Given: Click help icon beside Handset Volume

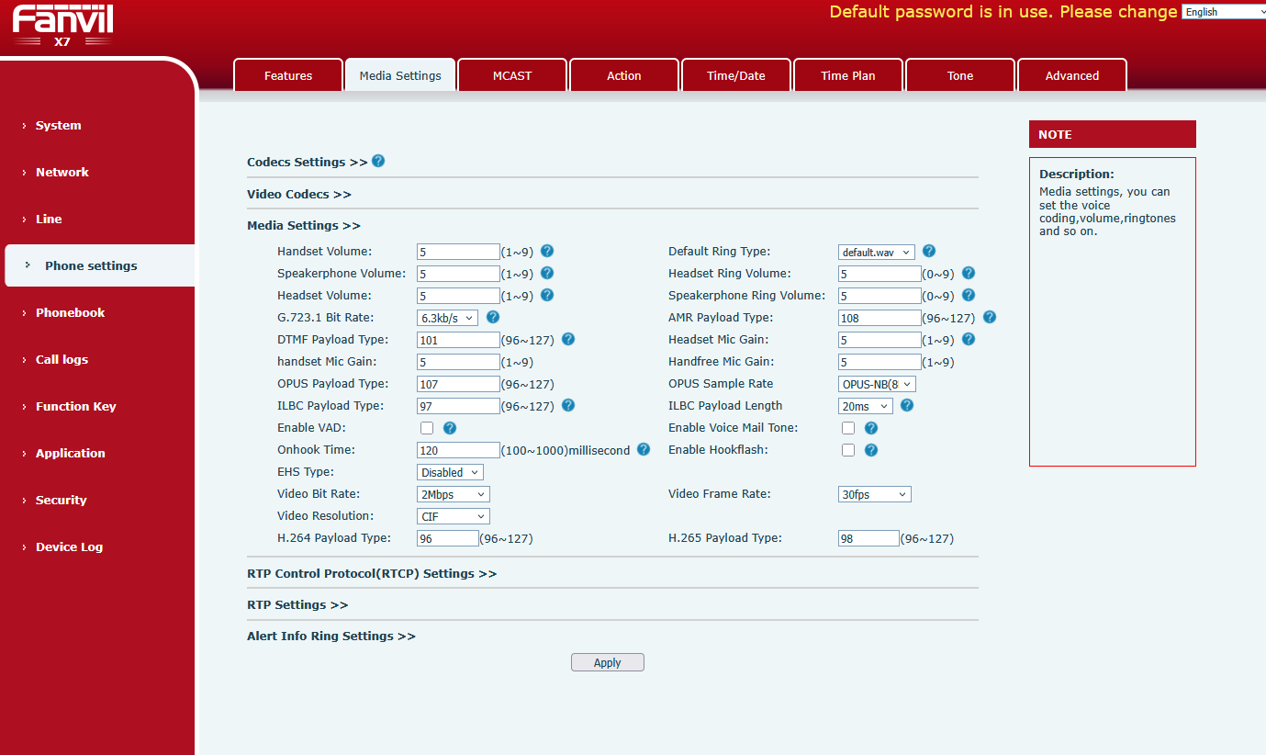Looking at the screenshot, I should (547, 251).
